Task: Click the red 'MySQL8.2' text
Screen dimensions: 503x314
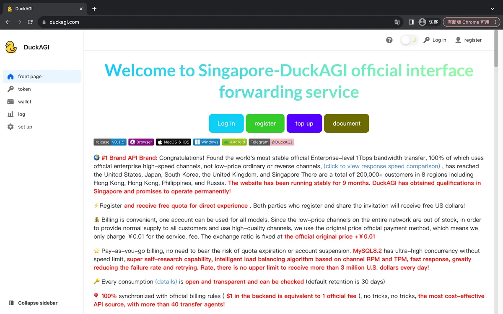Action: pos(368,251)
